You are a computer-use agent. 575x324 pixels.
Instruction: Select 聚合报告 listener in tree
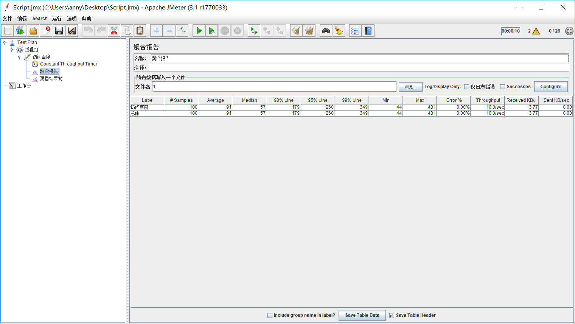coord(49,71)
